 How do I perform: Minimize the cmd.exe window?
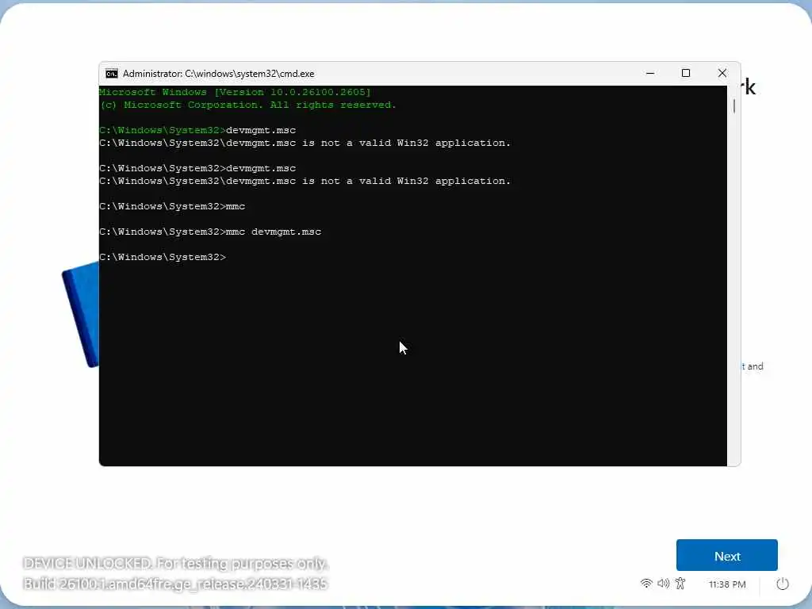coord(650,74)
